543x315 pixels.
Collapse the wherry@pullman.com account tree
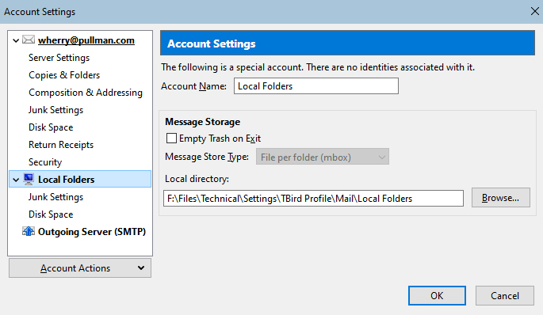tap(16, 40)
